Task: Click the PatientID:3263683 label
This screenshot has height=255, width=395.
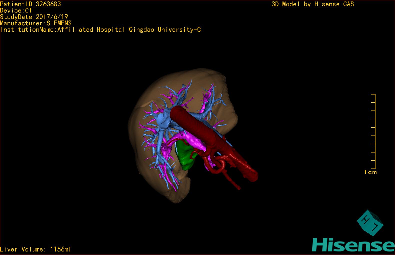Action: coord(30,4)
